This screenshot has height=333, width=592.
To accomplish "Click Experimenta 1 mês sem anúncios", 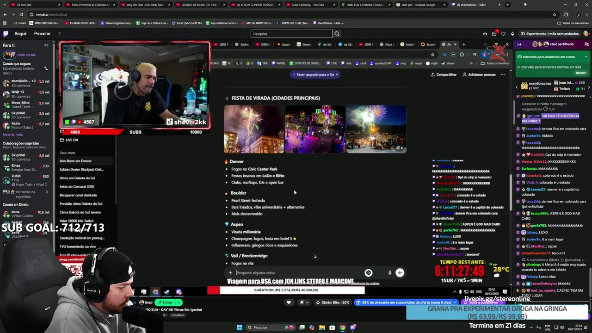I will 549,34.
